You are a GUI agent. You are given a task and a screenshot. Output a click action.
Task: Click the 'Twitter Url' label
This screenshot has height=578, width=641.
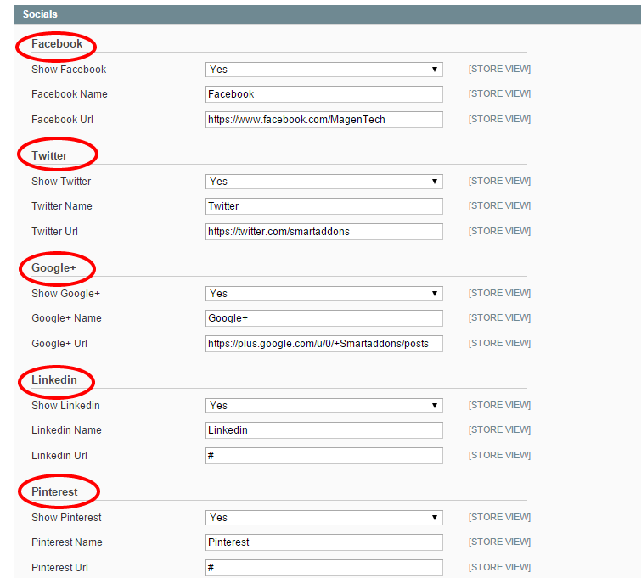[x=54, y=232]
